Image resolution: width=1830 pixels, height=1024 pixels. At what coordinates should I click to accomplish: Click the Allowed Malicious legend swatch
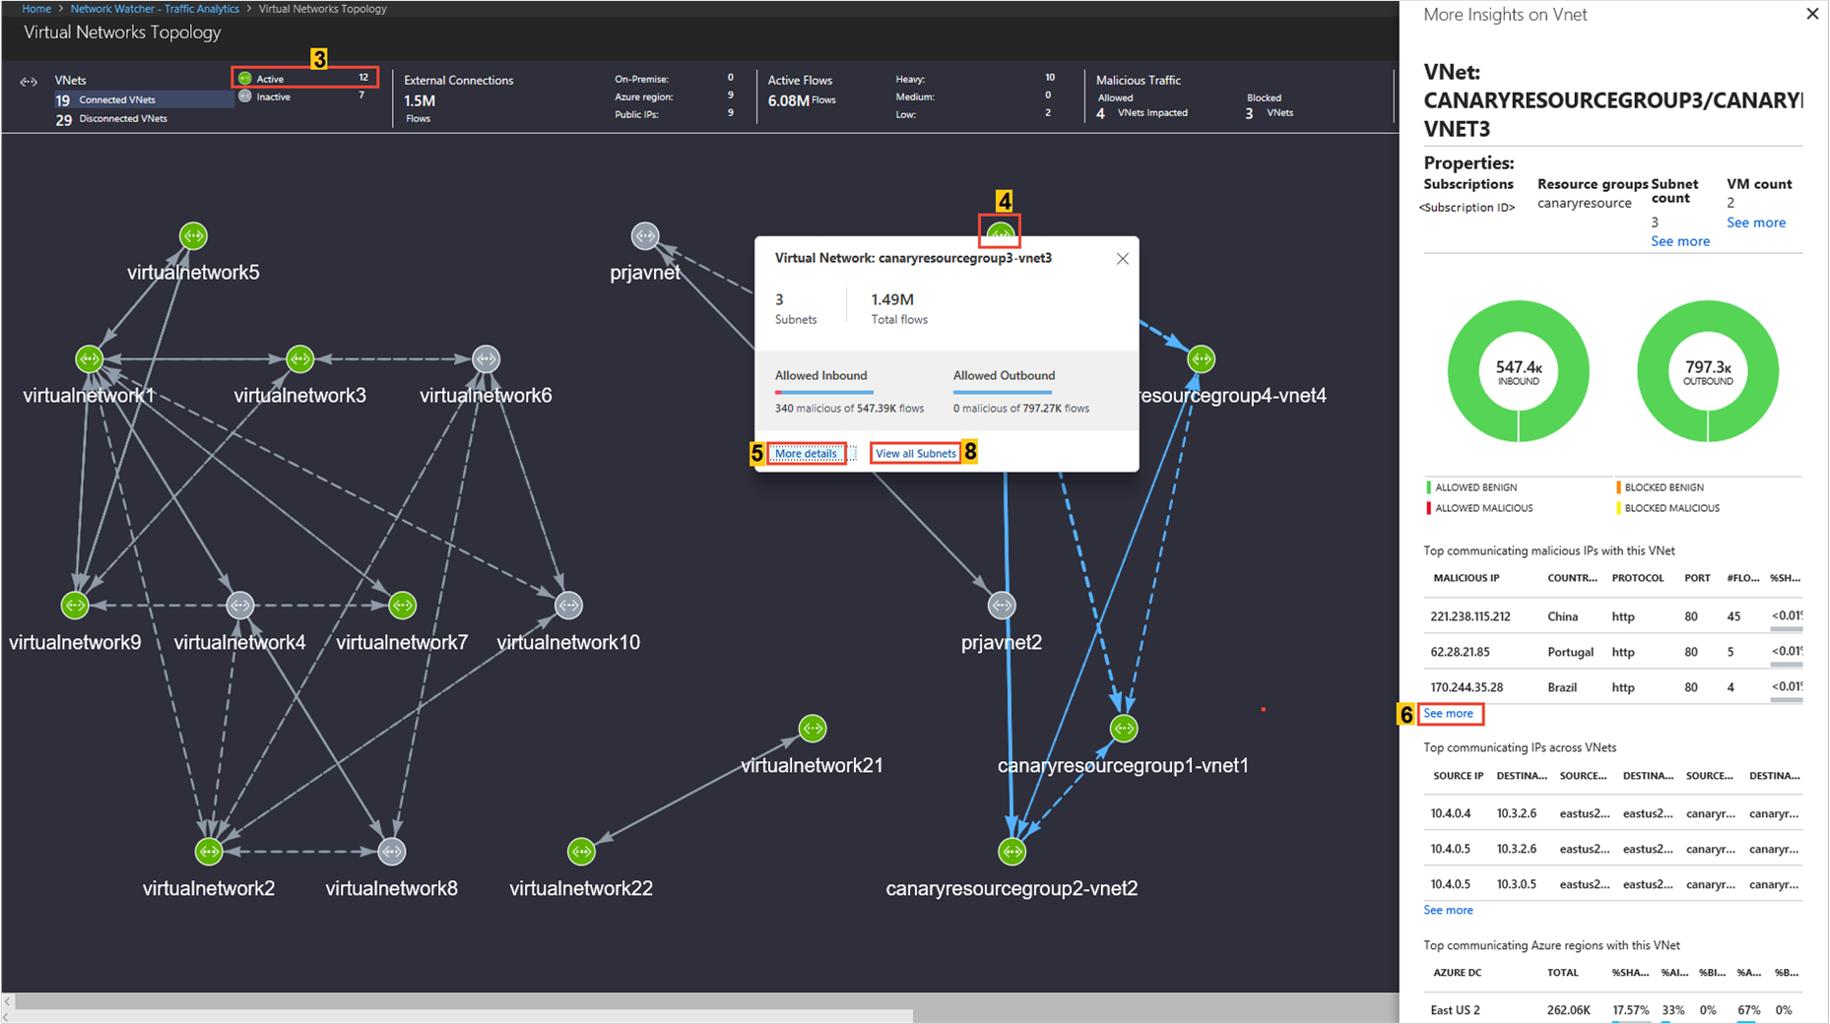point(1428,508)
